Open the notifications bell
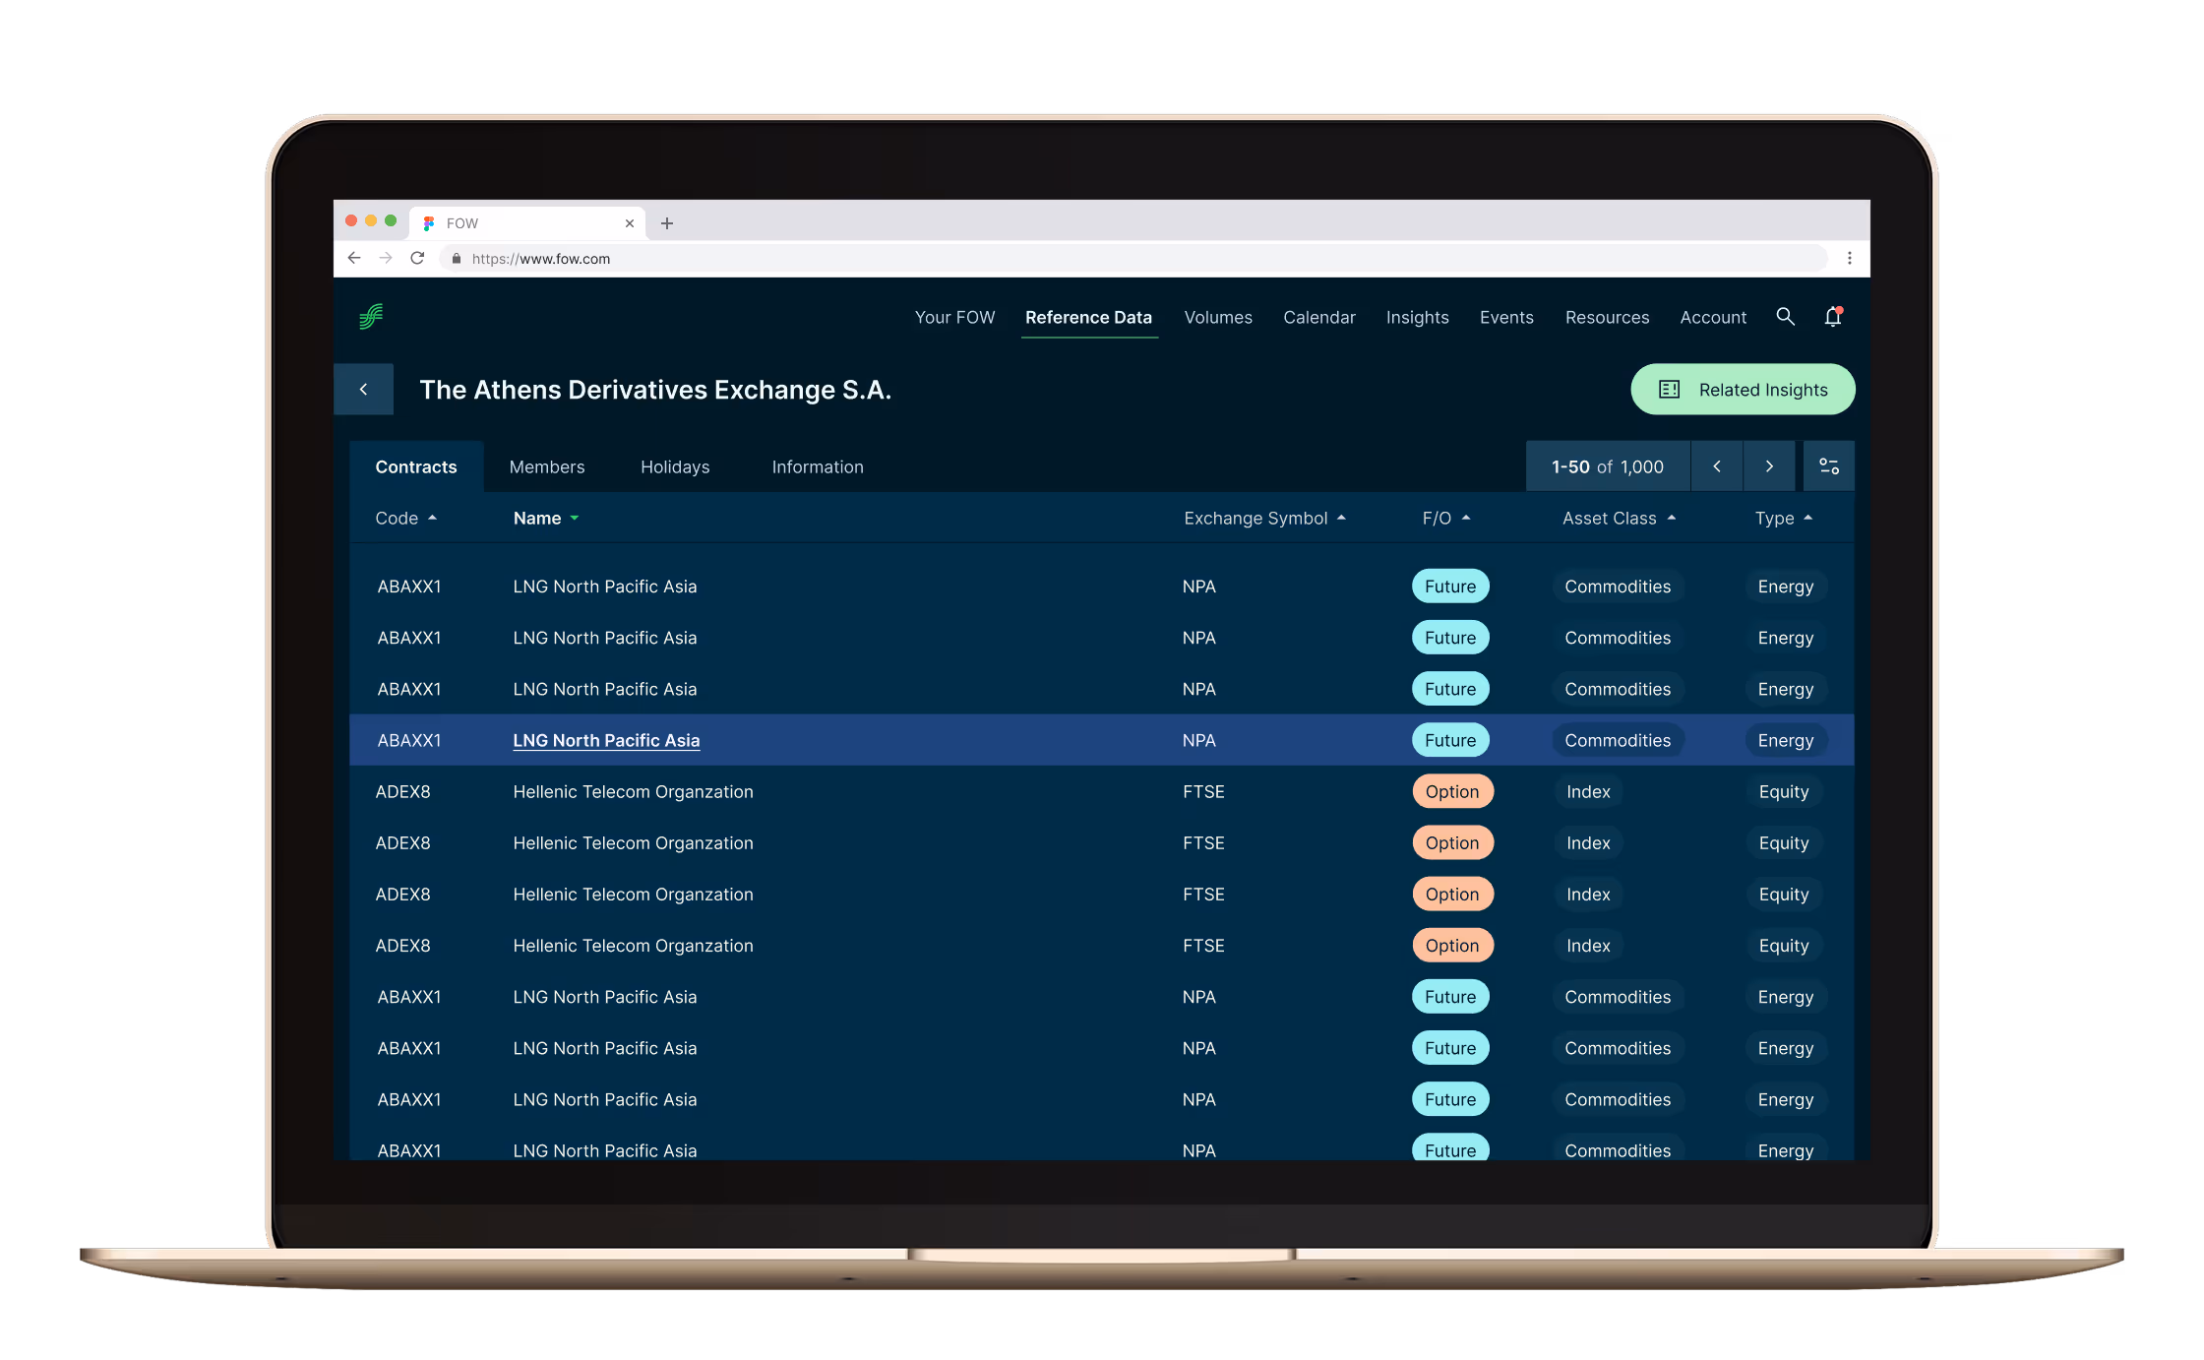Image resolution: width=2204 pixels, height=1360 pixels. (x=1832, y=317)
